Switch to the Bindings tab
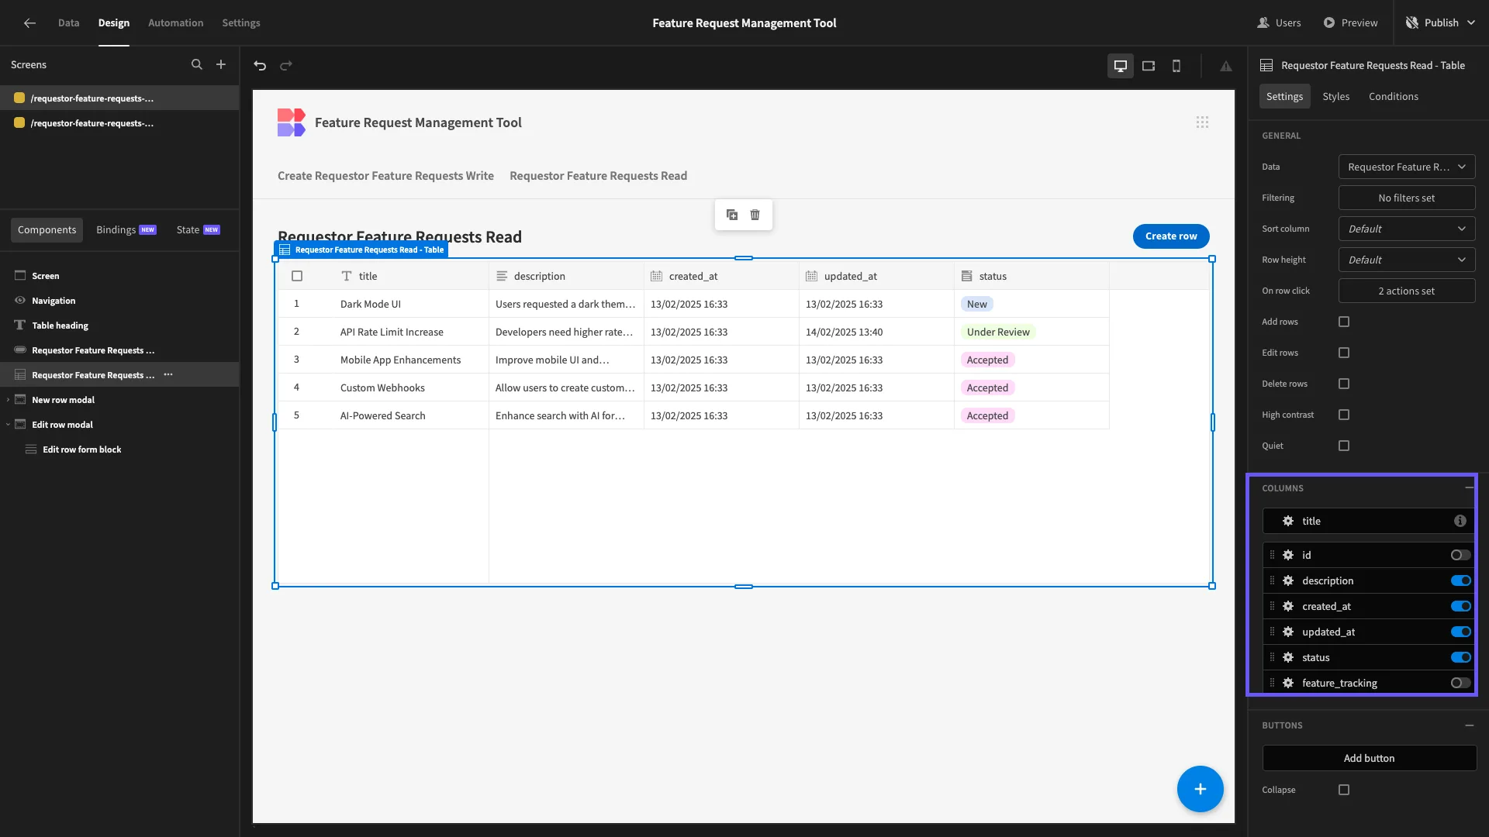 [126, 229]
